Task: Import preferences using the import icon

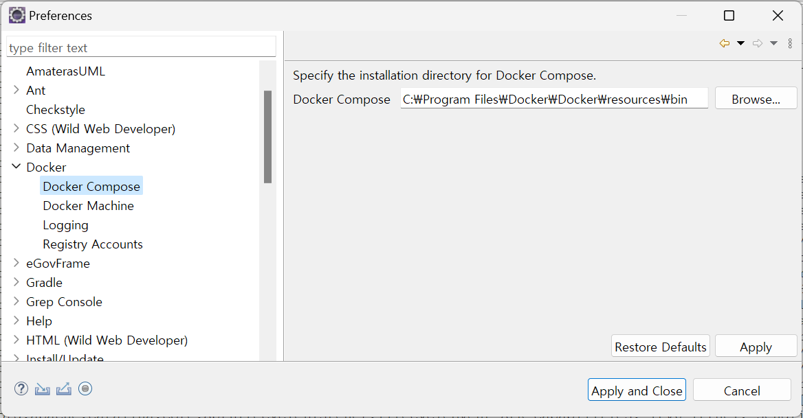Action: [x=42, y=388]
